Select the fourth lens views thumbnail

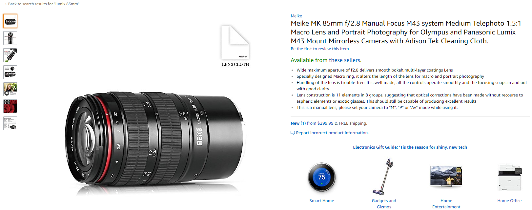click(10, 72)
